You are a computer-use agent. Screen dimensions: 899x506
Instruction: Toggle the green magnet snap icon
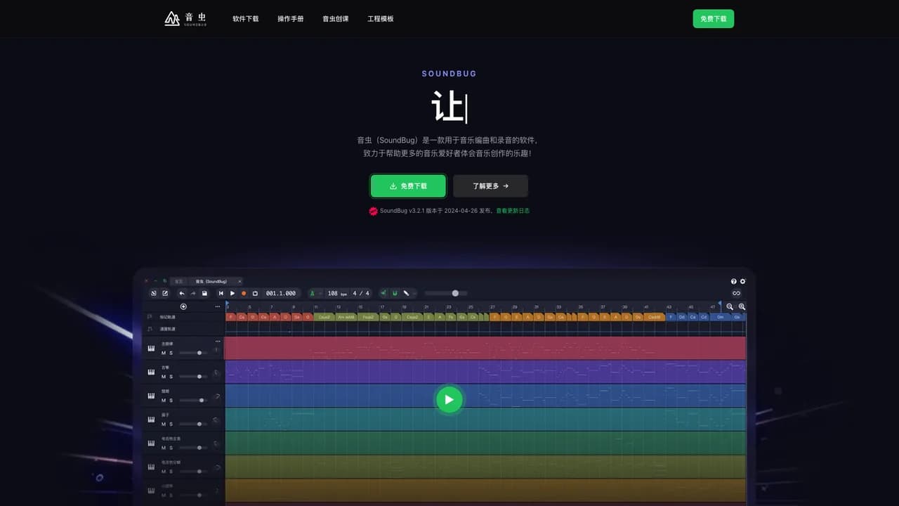coord(395,293)
